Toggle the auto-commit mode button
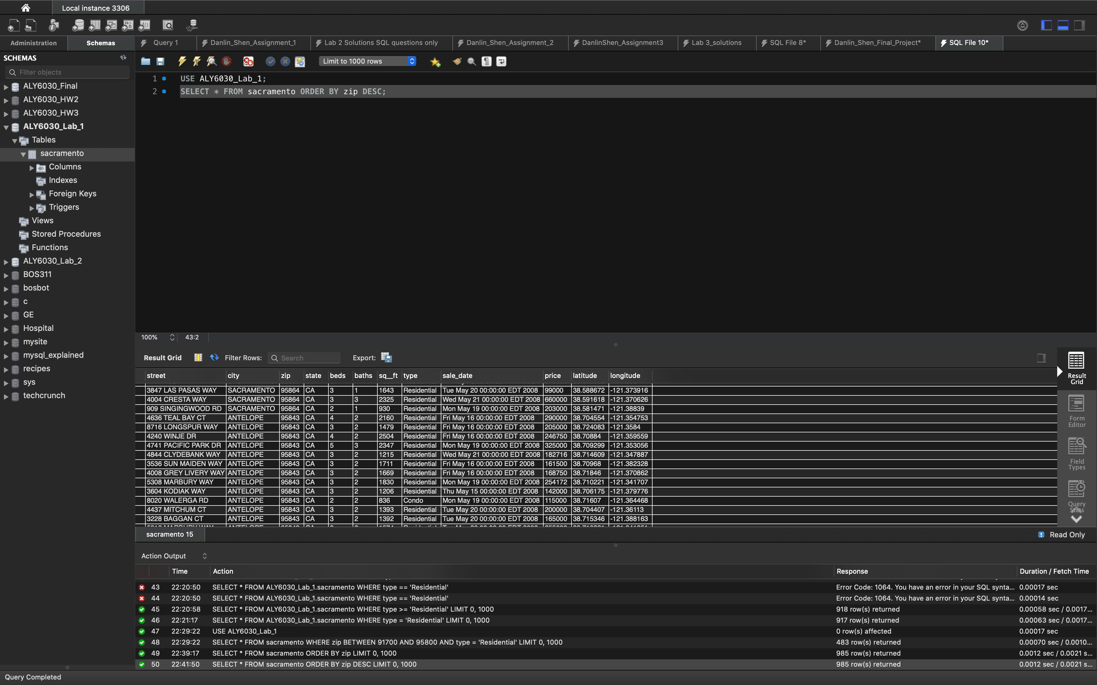 (300, 61)
